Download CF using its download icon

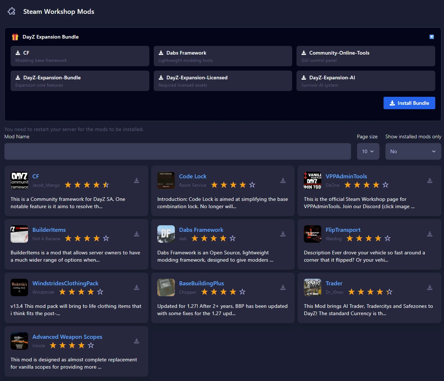(x=136, y=180)
